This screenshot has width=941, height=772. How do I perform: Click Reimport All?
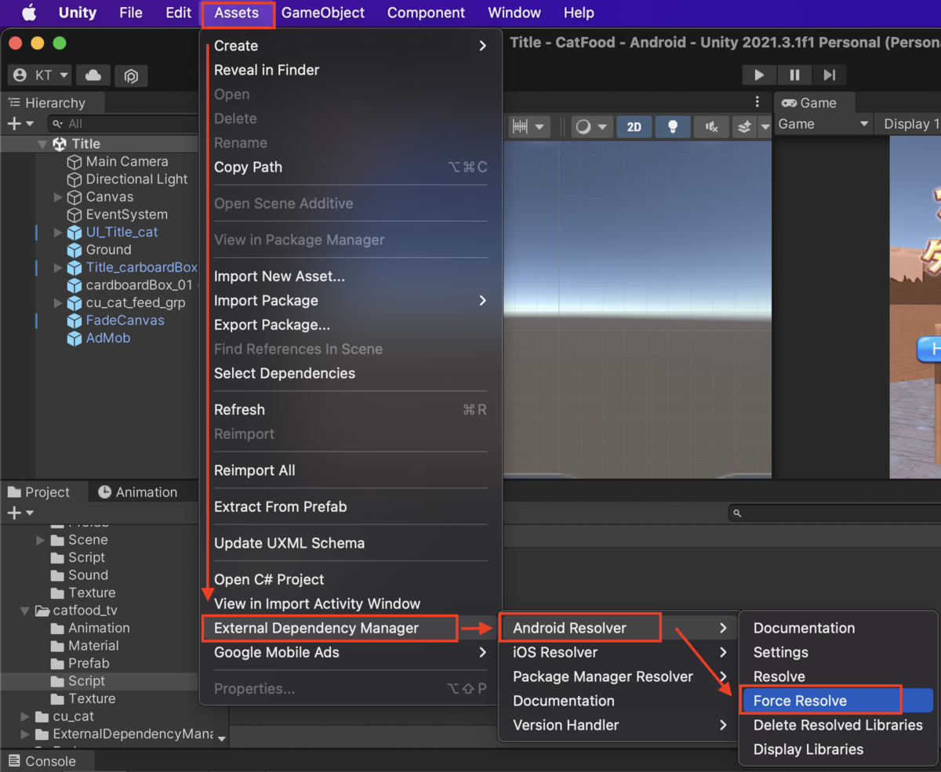(x=351, y=470)
